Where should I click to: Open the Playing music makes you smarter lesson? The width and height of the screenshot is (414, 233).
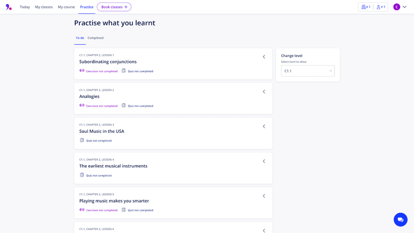[114, 201]
